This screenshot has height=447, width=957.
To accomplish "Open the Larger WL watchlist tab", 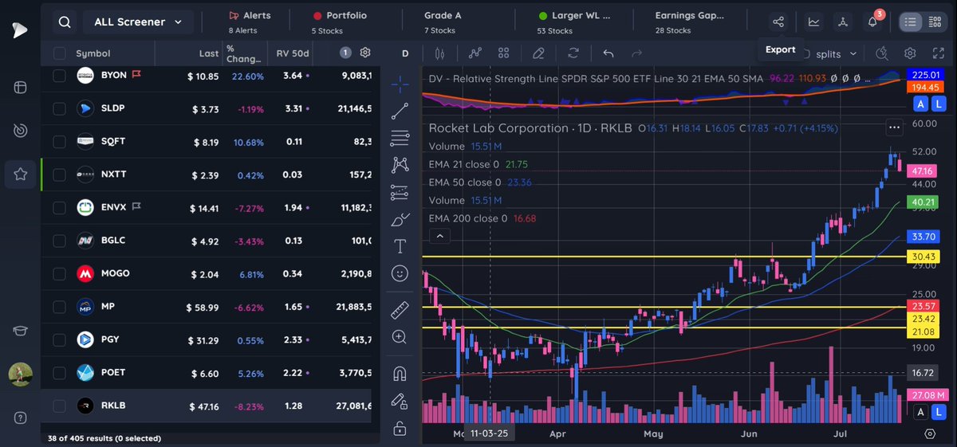I will point(573,22).
